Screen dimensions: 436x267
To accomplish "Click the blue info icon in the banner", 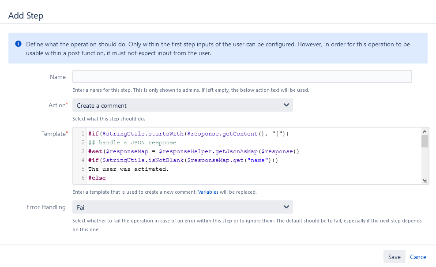I will coord(18,44).
